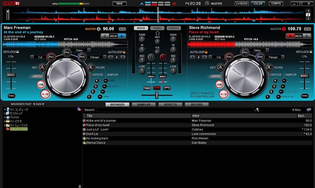Viewport: 315px width, 188px height.
Task: Expand the iTunes folder in browser tree
Action: [x=5, y=117]
